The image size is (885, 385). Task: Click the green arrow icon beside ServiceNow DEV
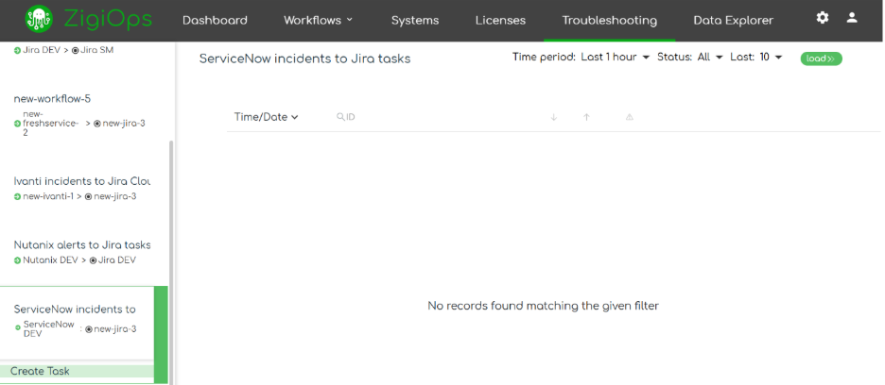click(18, 327)
